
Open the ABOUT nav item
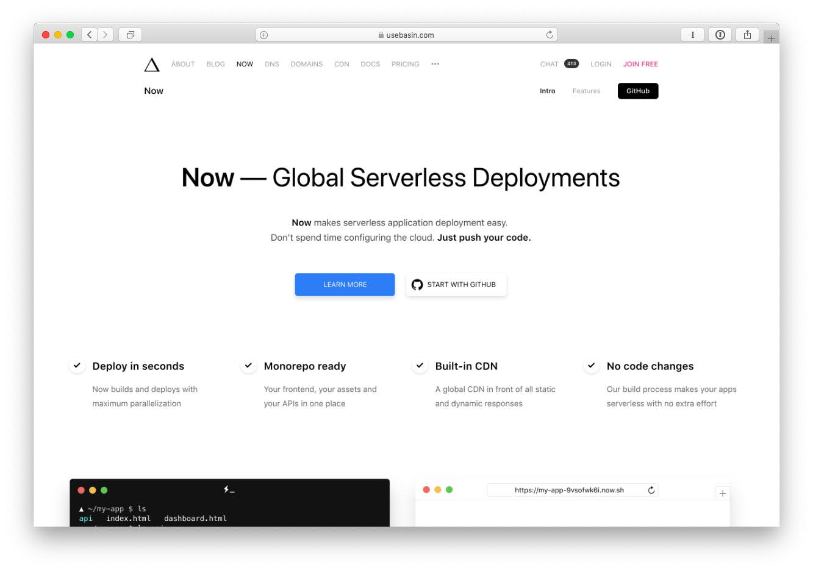[183, 64]
